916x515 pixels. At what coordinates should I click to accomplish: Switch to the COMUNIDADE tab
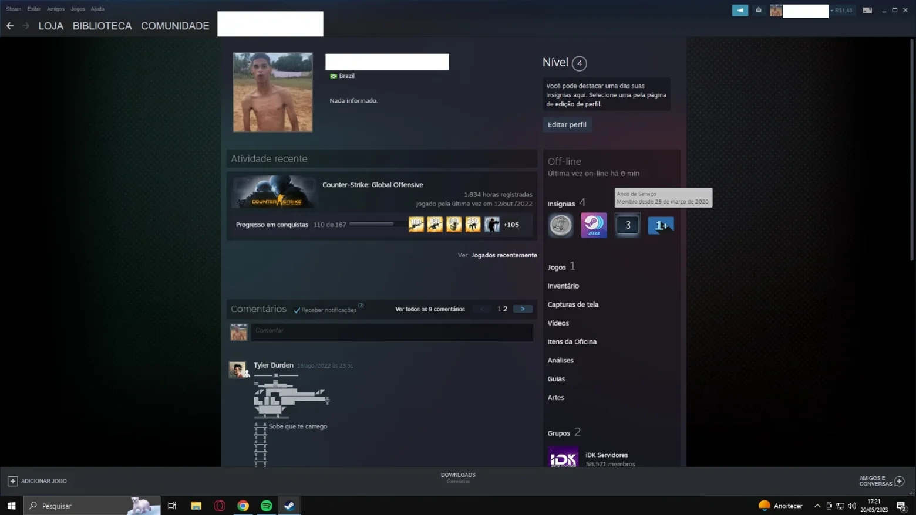point(175,26)
